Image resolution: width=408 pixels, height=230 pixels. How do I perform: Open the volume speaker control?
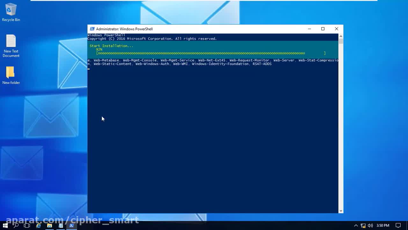[370, 226]
